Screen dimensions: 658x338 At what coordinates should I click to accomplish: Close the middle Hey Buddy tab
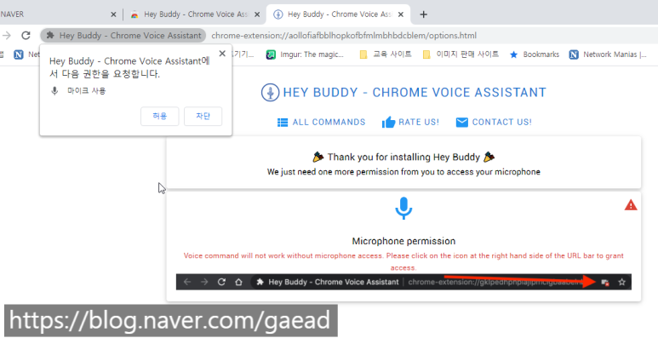click(257, 14)
